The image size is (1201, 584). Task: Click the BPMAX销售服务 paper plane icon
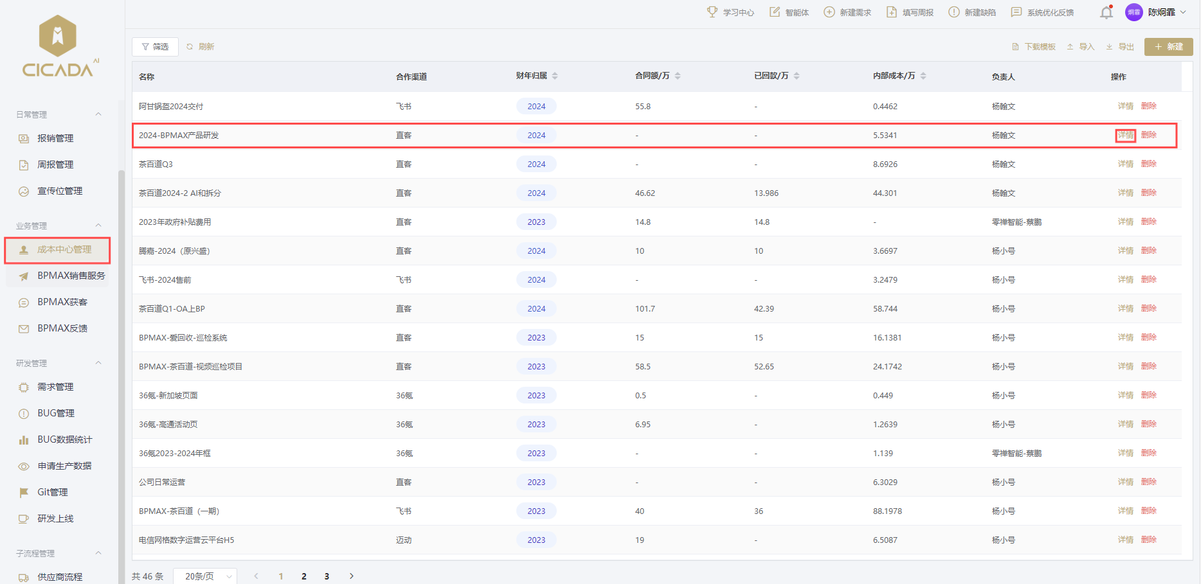tap(24, 276)
